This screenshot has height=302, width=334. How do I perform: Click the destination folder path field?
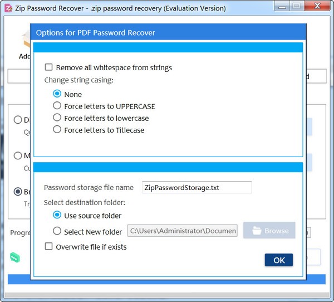183,231
